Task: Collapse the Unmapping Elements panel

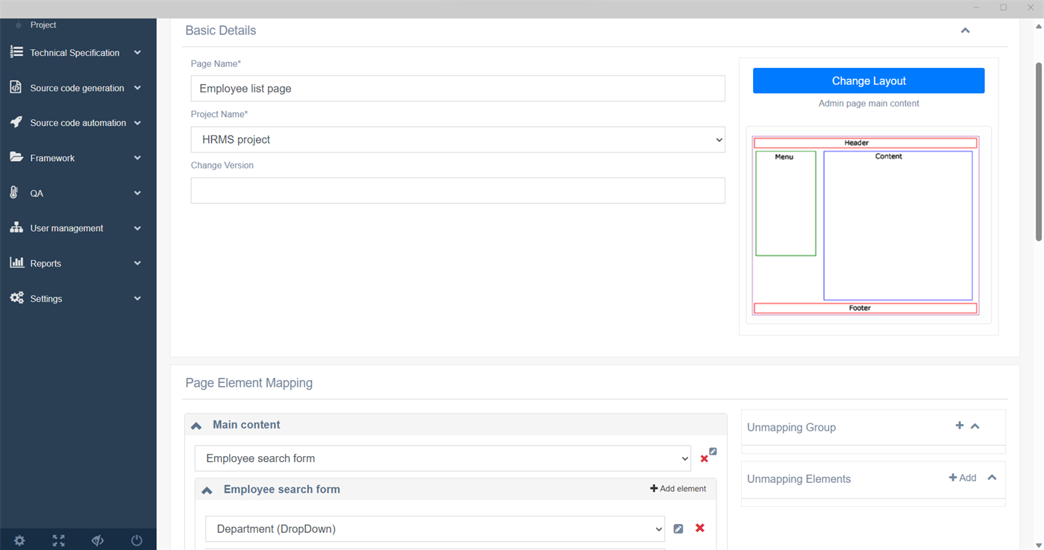Action: pos(992,478)
